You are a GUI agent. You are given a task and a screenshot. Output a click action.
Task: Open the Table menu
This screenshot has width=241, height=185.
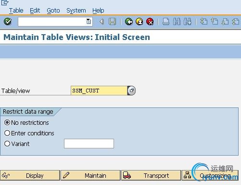click(x=16, y=11)
